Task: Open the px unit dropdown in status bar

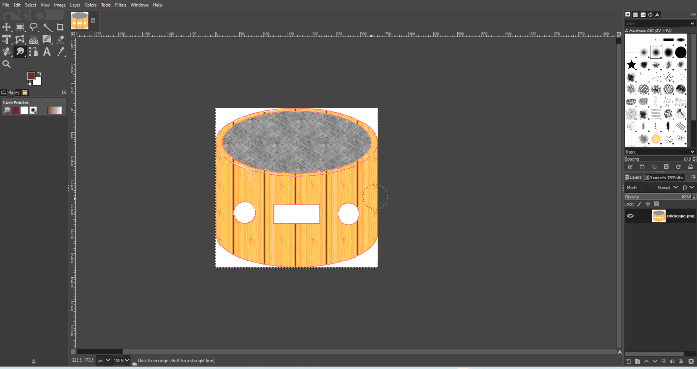Action: pyautogui.click(x=104, y=360)
